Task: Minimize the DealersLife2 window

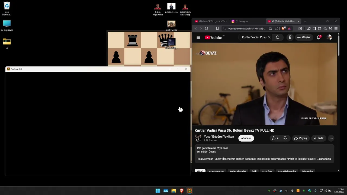Action: [170, 69]
